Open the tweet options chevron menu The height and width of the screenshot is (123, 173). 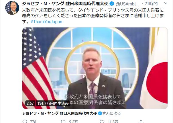point(166,3)
